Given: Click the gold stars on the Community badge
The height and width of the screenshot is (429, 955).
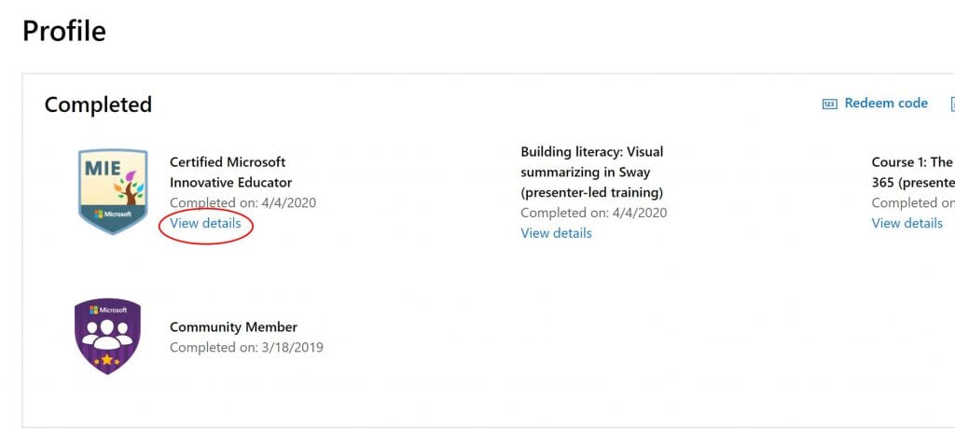Looking at the screenshot, I should [x=107, y=360].
